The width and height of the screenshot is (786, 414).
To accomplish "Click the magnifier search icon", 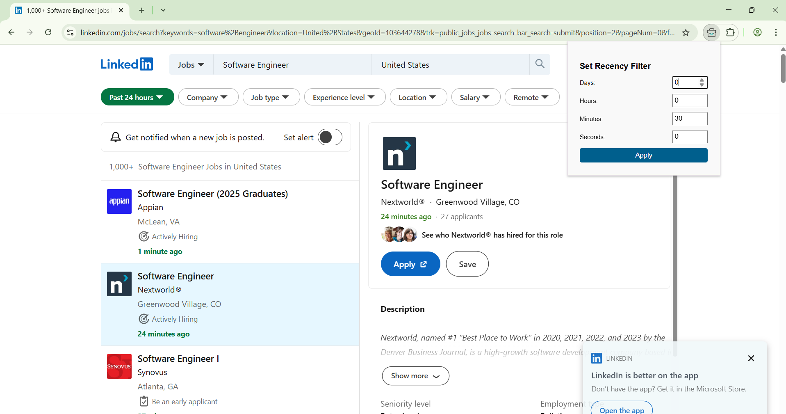I will tap(540, 64).
